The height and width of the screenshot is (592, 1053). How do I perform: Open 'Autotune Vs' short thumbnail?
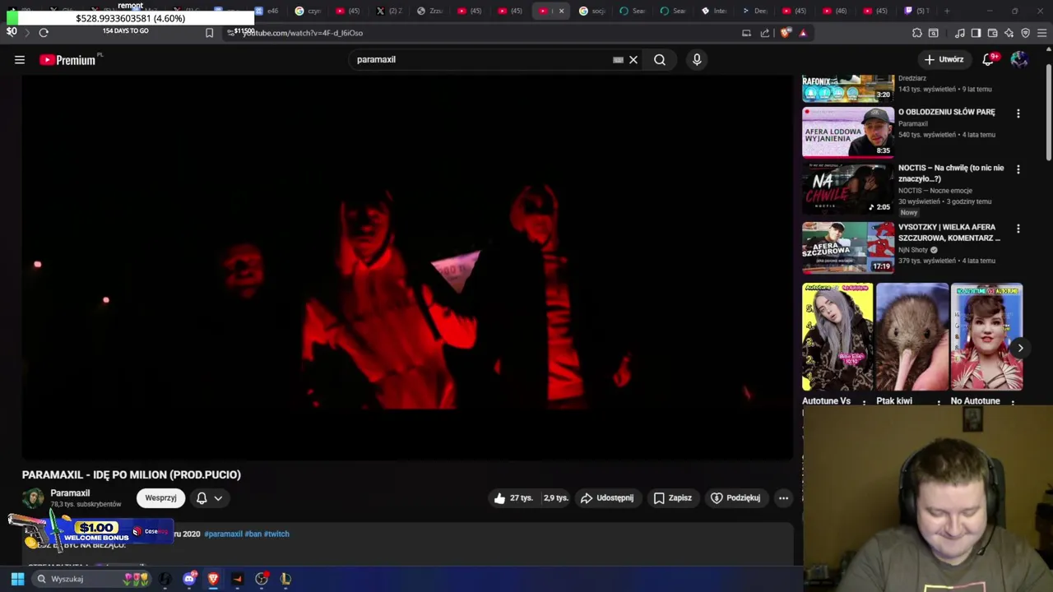(x=837, y=337)
